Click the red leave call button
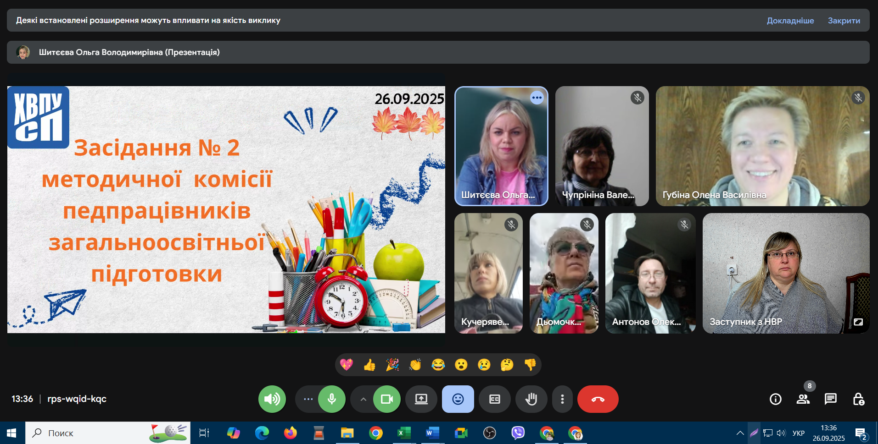Viewport: 878px width, 444px height. [x=598, y=399]
